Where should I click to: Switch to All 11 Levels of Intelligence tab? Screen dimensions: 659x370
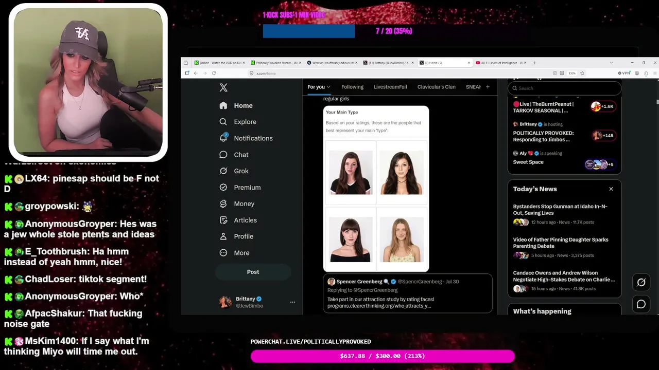click(501, 63)
